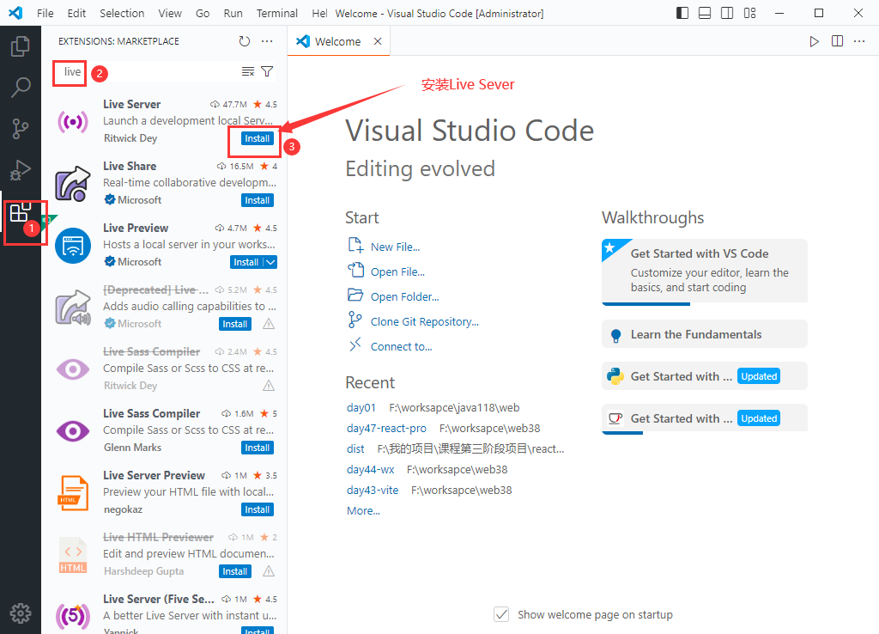Refresh the extensions marketplace list

(x=245, y=41)
